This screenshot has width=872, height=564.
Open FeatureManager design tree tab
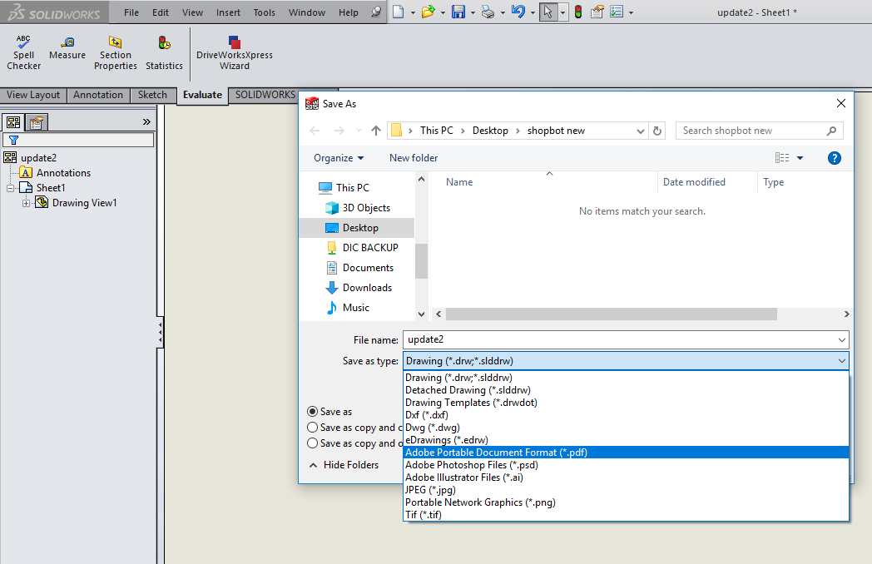pyautogui.click(x=13, y=121)
